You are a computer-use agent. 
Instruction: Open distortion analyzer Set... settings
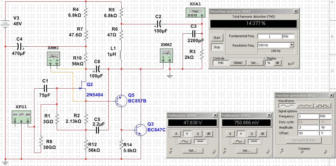point(255,63)
